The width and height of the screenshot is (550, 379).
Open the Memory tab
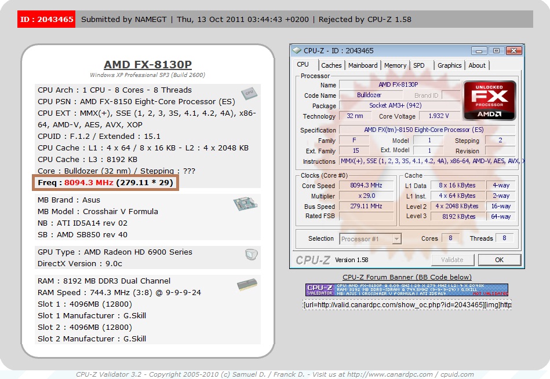tap(395, 65)
